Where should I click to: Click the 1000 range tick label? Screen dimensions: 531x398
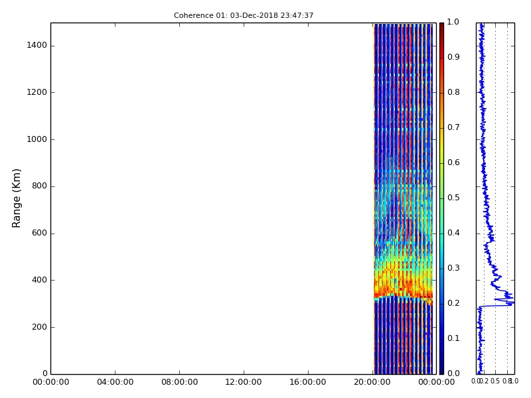(37, 139)
